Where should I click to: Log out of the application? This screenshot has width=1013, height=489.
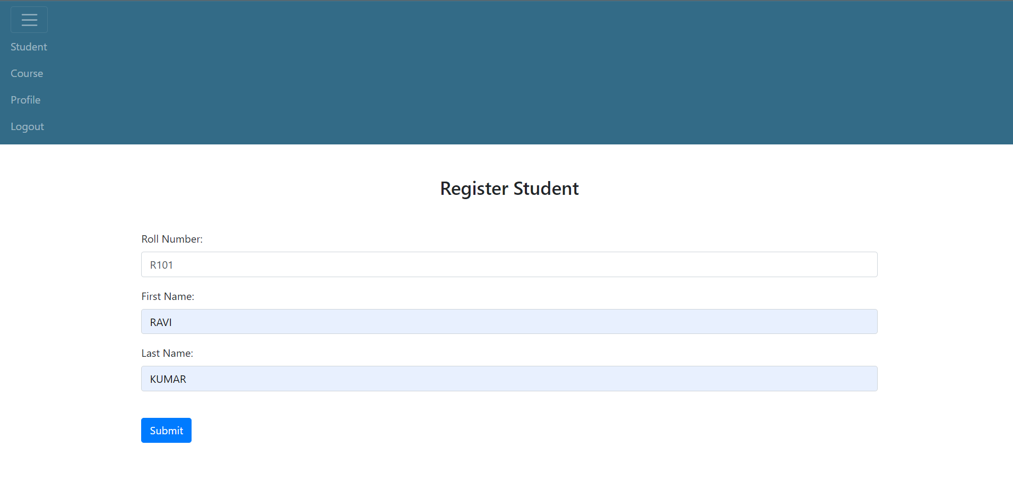[x=27, y=126]
